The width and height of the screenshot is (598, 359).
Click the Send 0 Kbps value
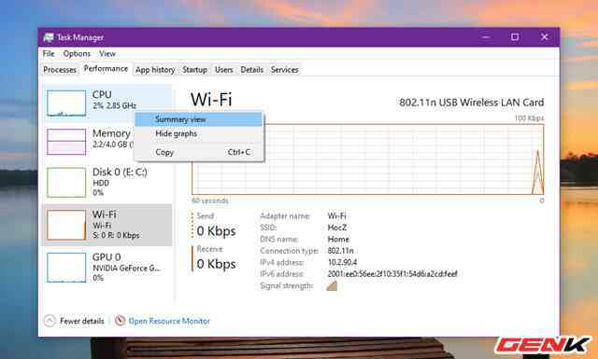pos(216,231)
